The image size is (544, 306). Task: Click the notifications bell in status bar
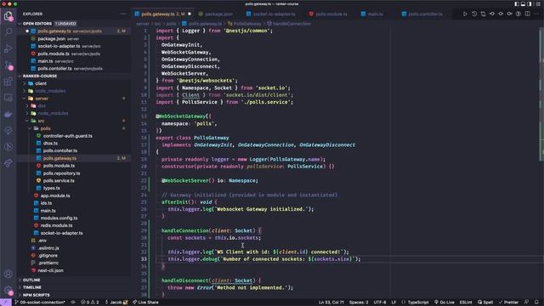[x=536, y=303]
